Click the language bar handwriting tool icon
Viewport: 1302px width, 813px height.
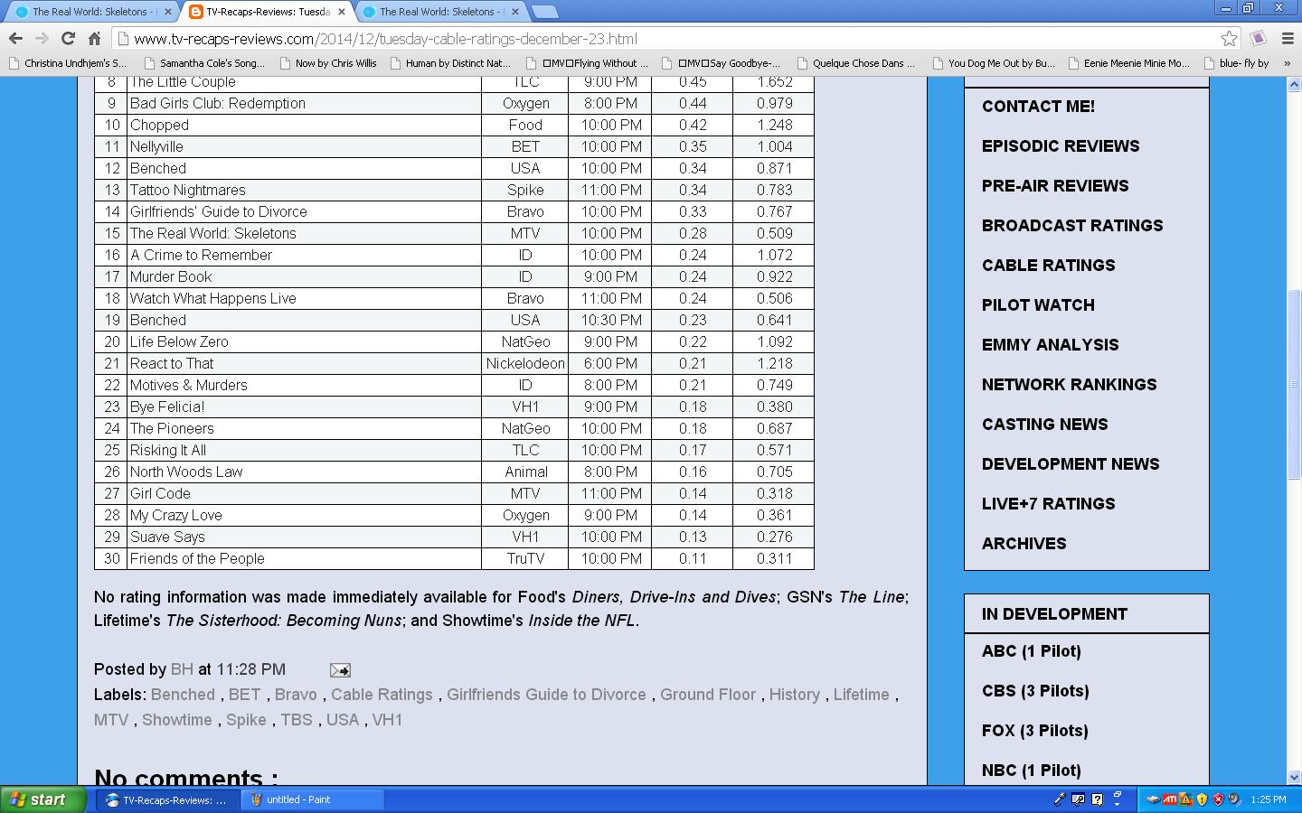click(1078, 799)
